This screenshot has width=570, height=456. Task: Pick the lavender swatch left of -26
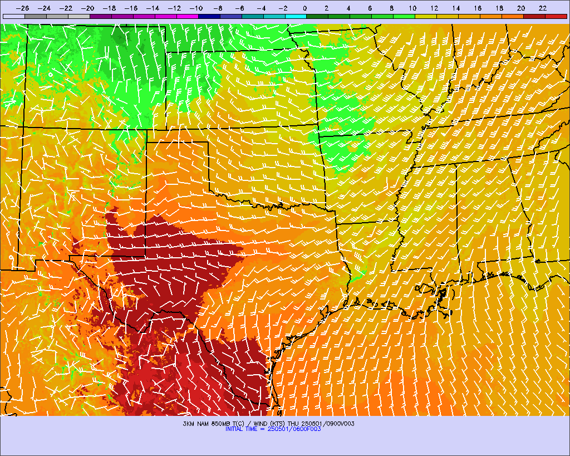tap(14, 16)
